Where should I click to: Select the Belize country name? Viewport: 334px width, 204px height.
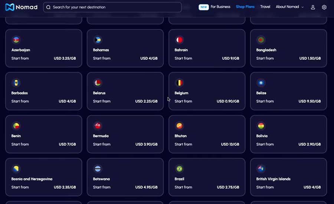261,93
